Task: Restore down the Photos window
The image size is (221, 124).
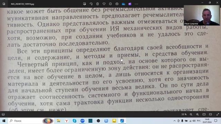Action: (210, 2)
